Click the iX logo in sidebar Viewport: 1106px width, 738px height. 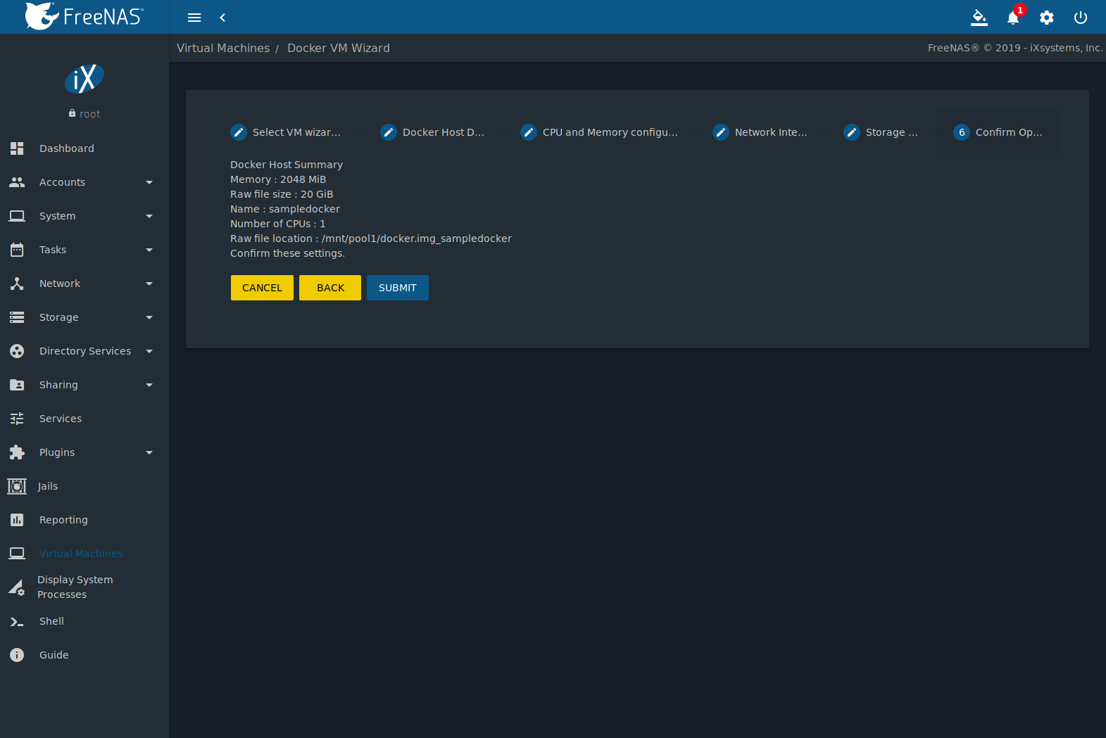click(84, 79)
